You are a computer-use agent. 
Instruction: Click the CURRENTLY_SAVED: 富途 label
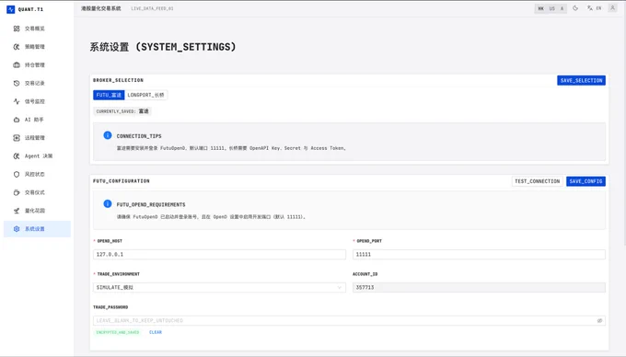tap(122, 111)
